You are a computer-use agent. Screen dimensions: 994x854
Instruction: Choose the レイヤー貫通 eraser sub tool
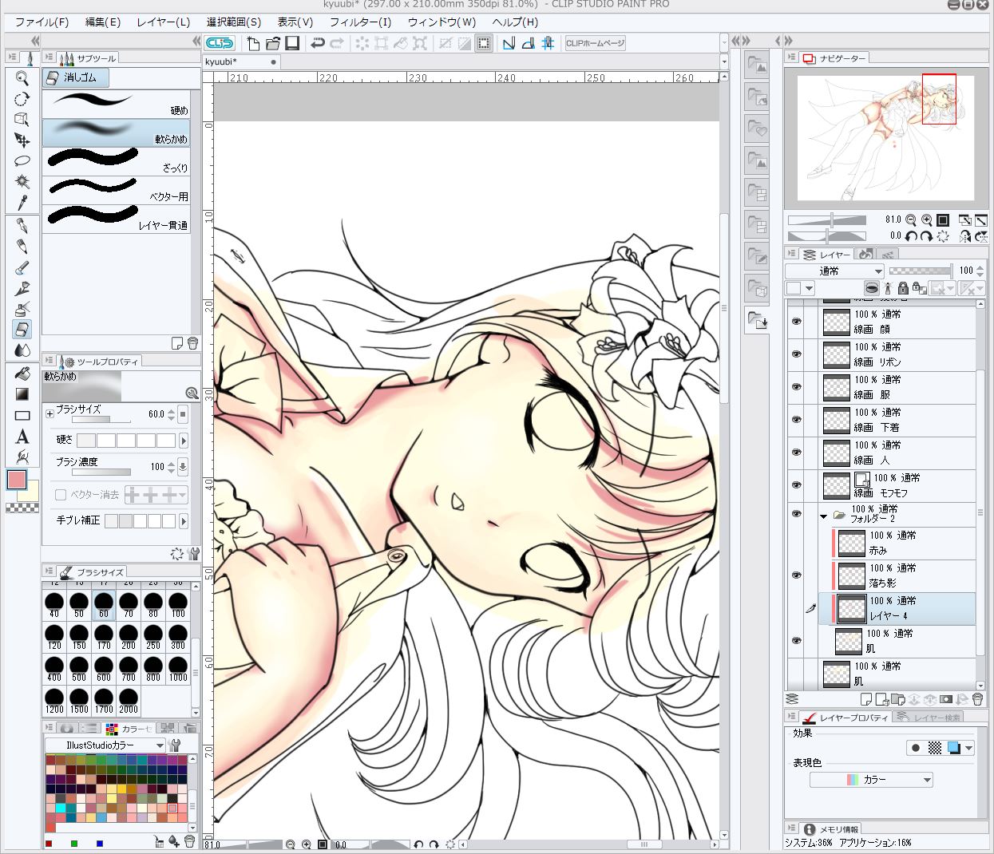click(117, 219)
